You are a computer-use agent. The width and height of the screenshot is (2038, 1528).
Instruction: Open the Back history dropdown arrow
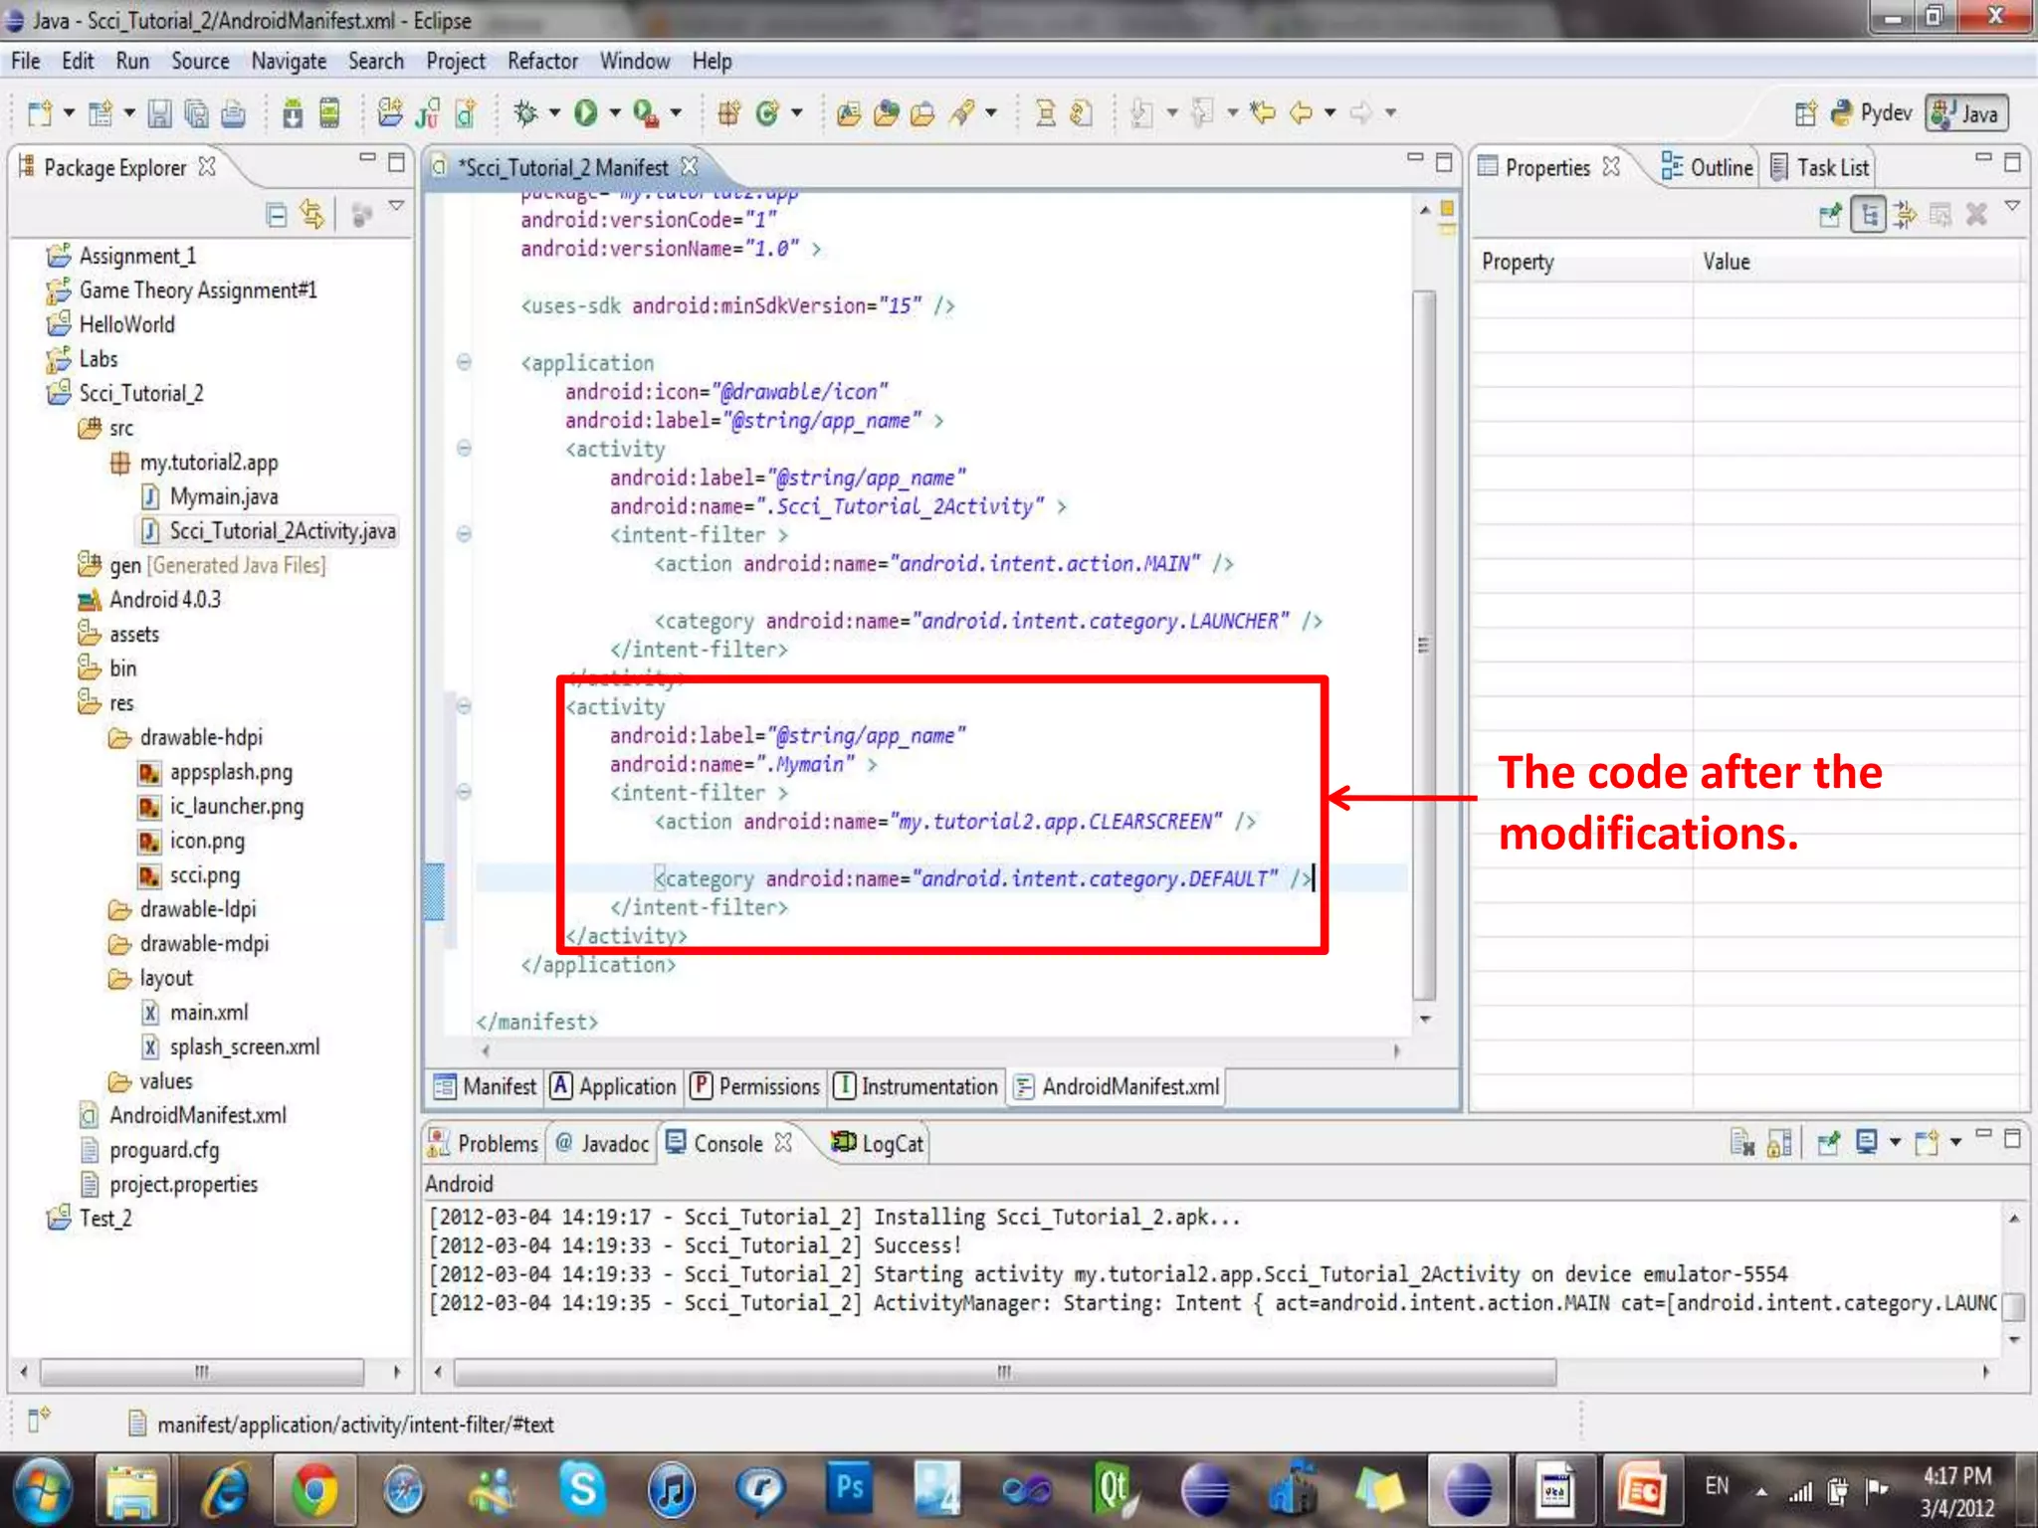(1329, 113)
